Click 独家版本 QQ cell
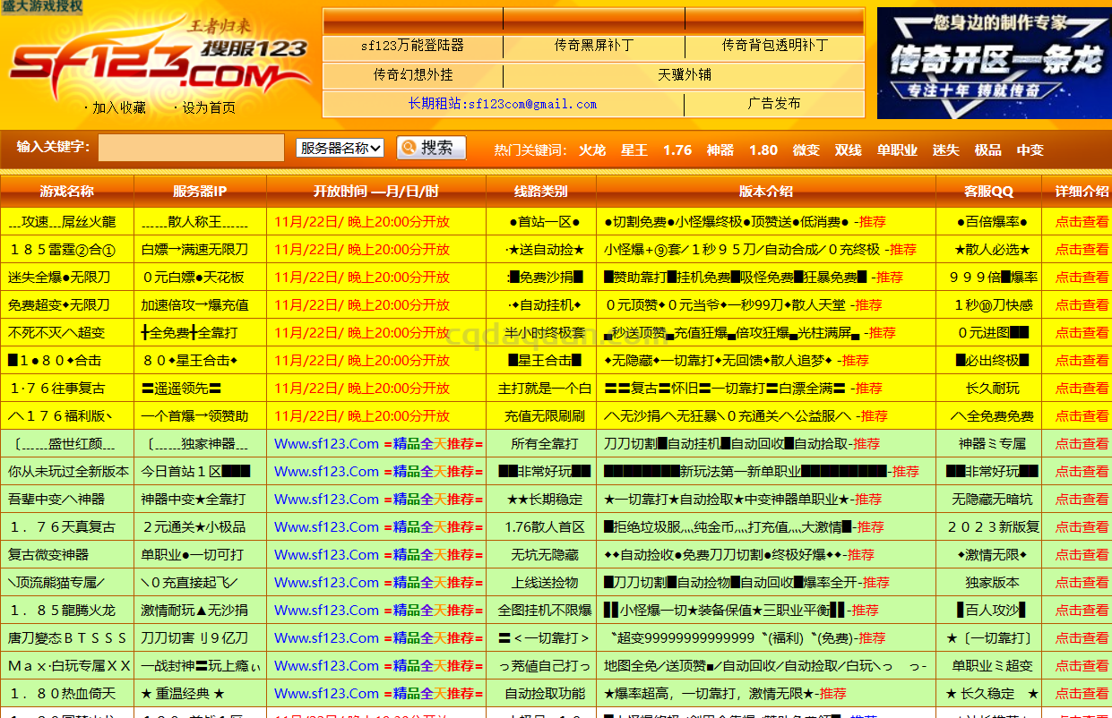This screenshot has width=1112, height=718. pyautogui.click(x=992, y=583)
